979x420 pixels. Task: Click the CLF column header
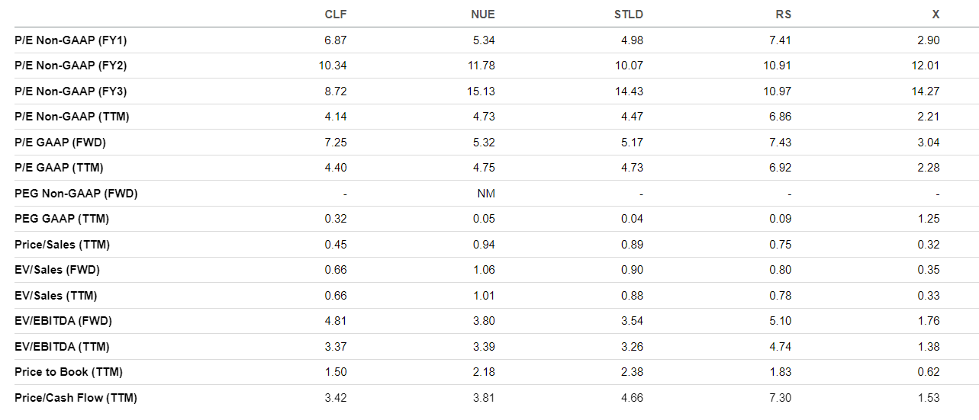(x=336, y=14)
